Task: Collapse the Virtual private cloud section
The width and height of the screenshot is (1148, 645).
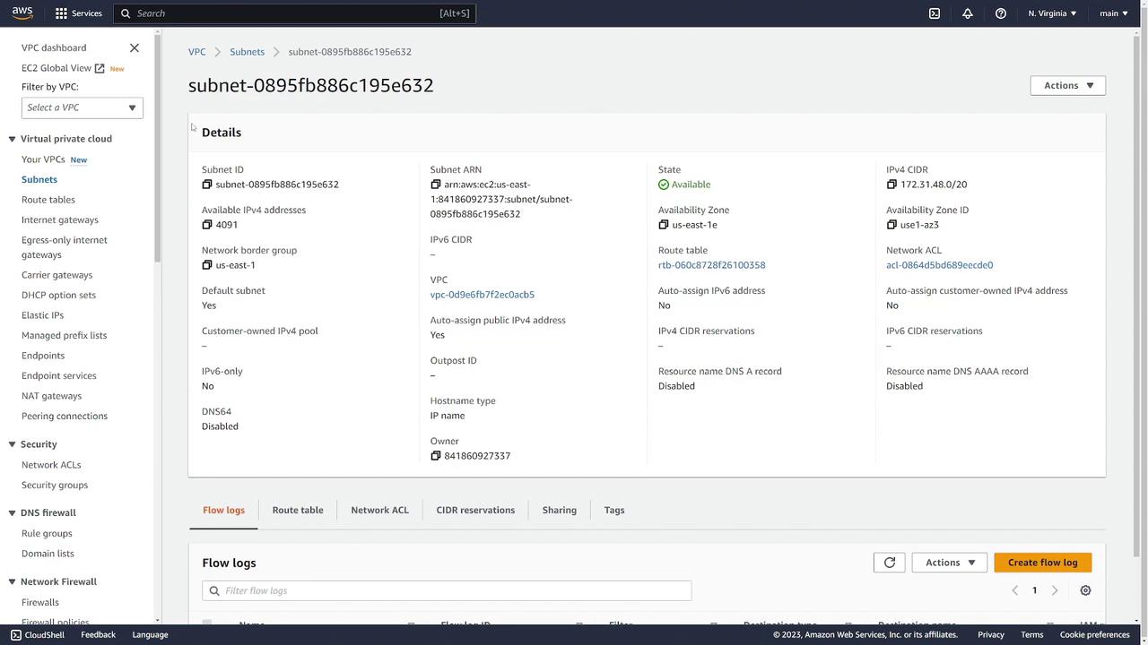Action: (x=13, y=139)
